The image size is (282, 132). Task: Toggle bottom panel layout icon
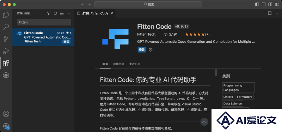click(264, 5)
